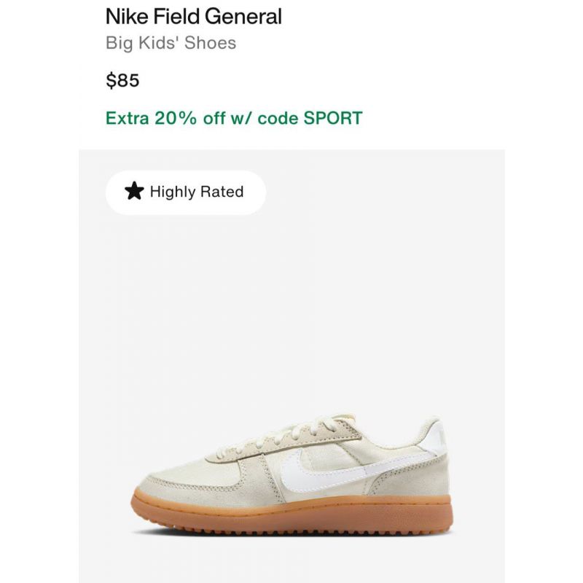Click the word Nike in the title
Image resolution: width=583 pixels, height=583 pixels.
coord(127,16)
